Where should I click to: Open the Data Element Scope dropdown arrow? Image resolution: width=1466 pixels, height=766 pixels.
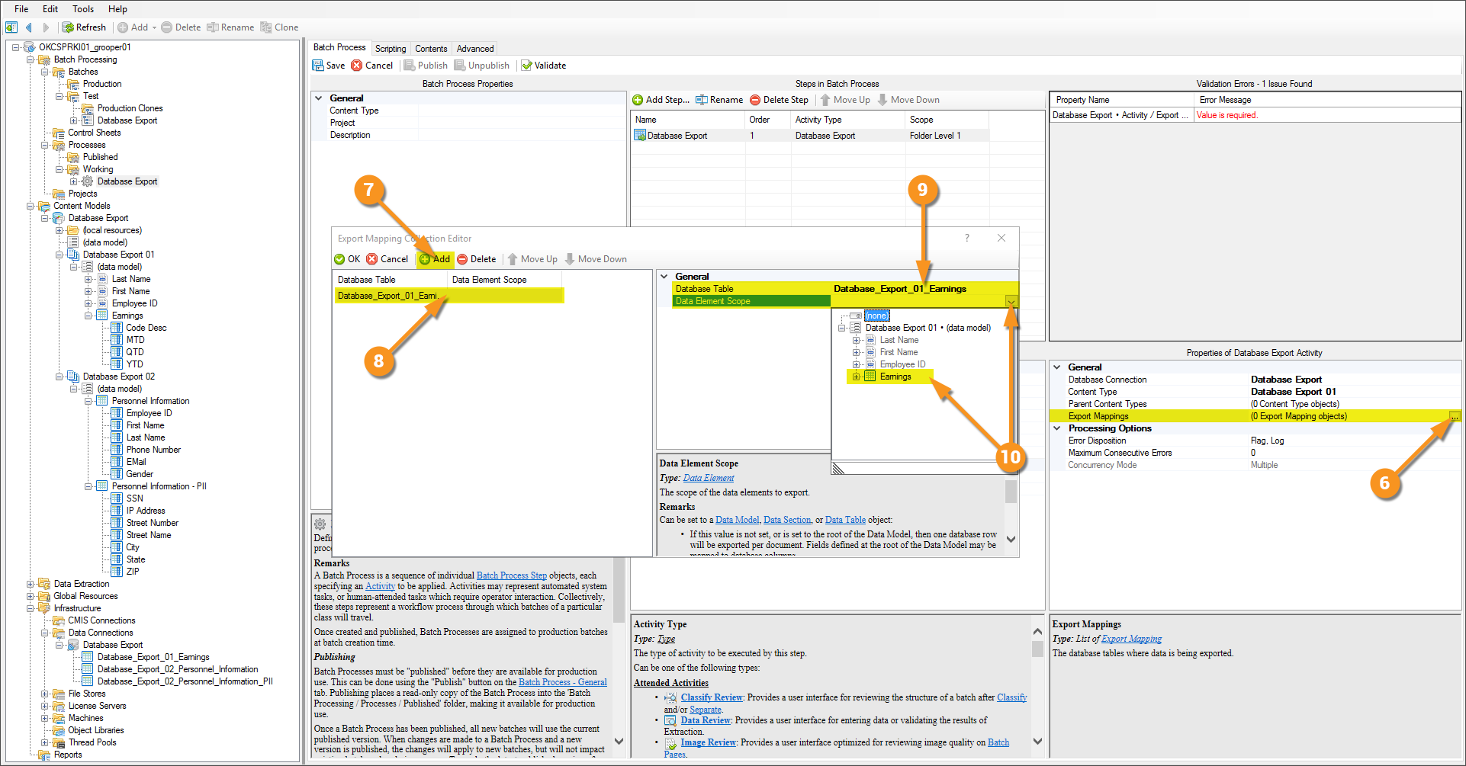pos(1011,302)
